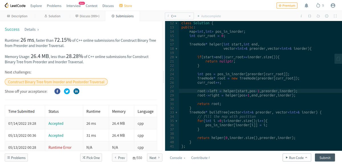This screenshot has width=342, height=164.
Task: Collapse code fold arrow at line 20
Action: tap(177, 57)
